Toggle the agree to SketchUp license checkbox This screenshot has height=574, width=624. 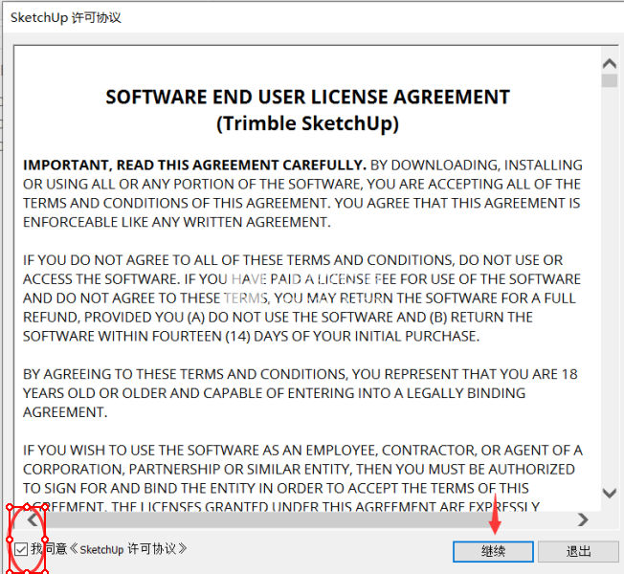pyautogui.click(x=21, y=549)
